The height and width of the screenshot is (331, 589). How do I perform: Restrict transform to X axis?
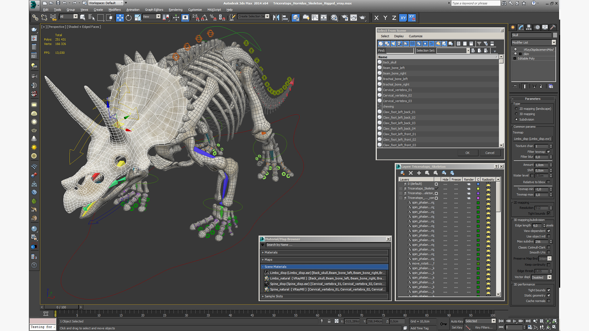tap(376, 18)
